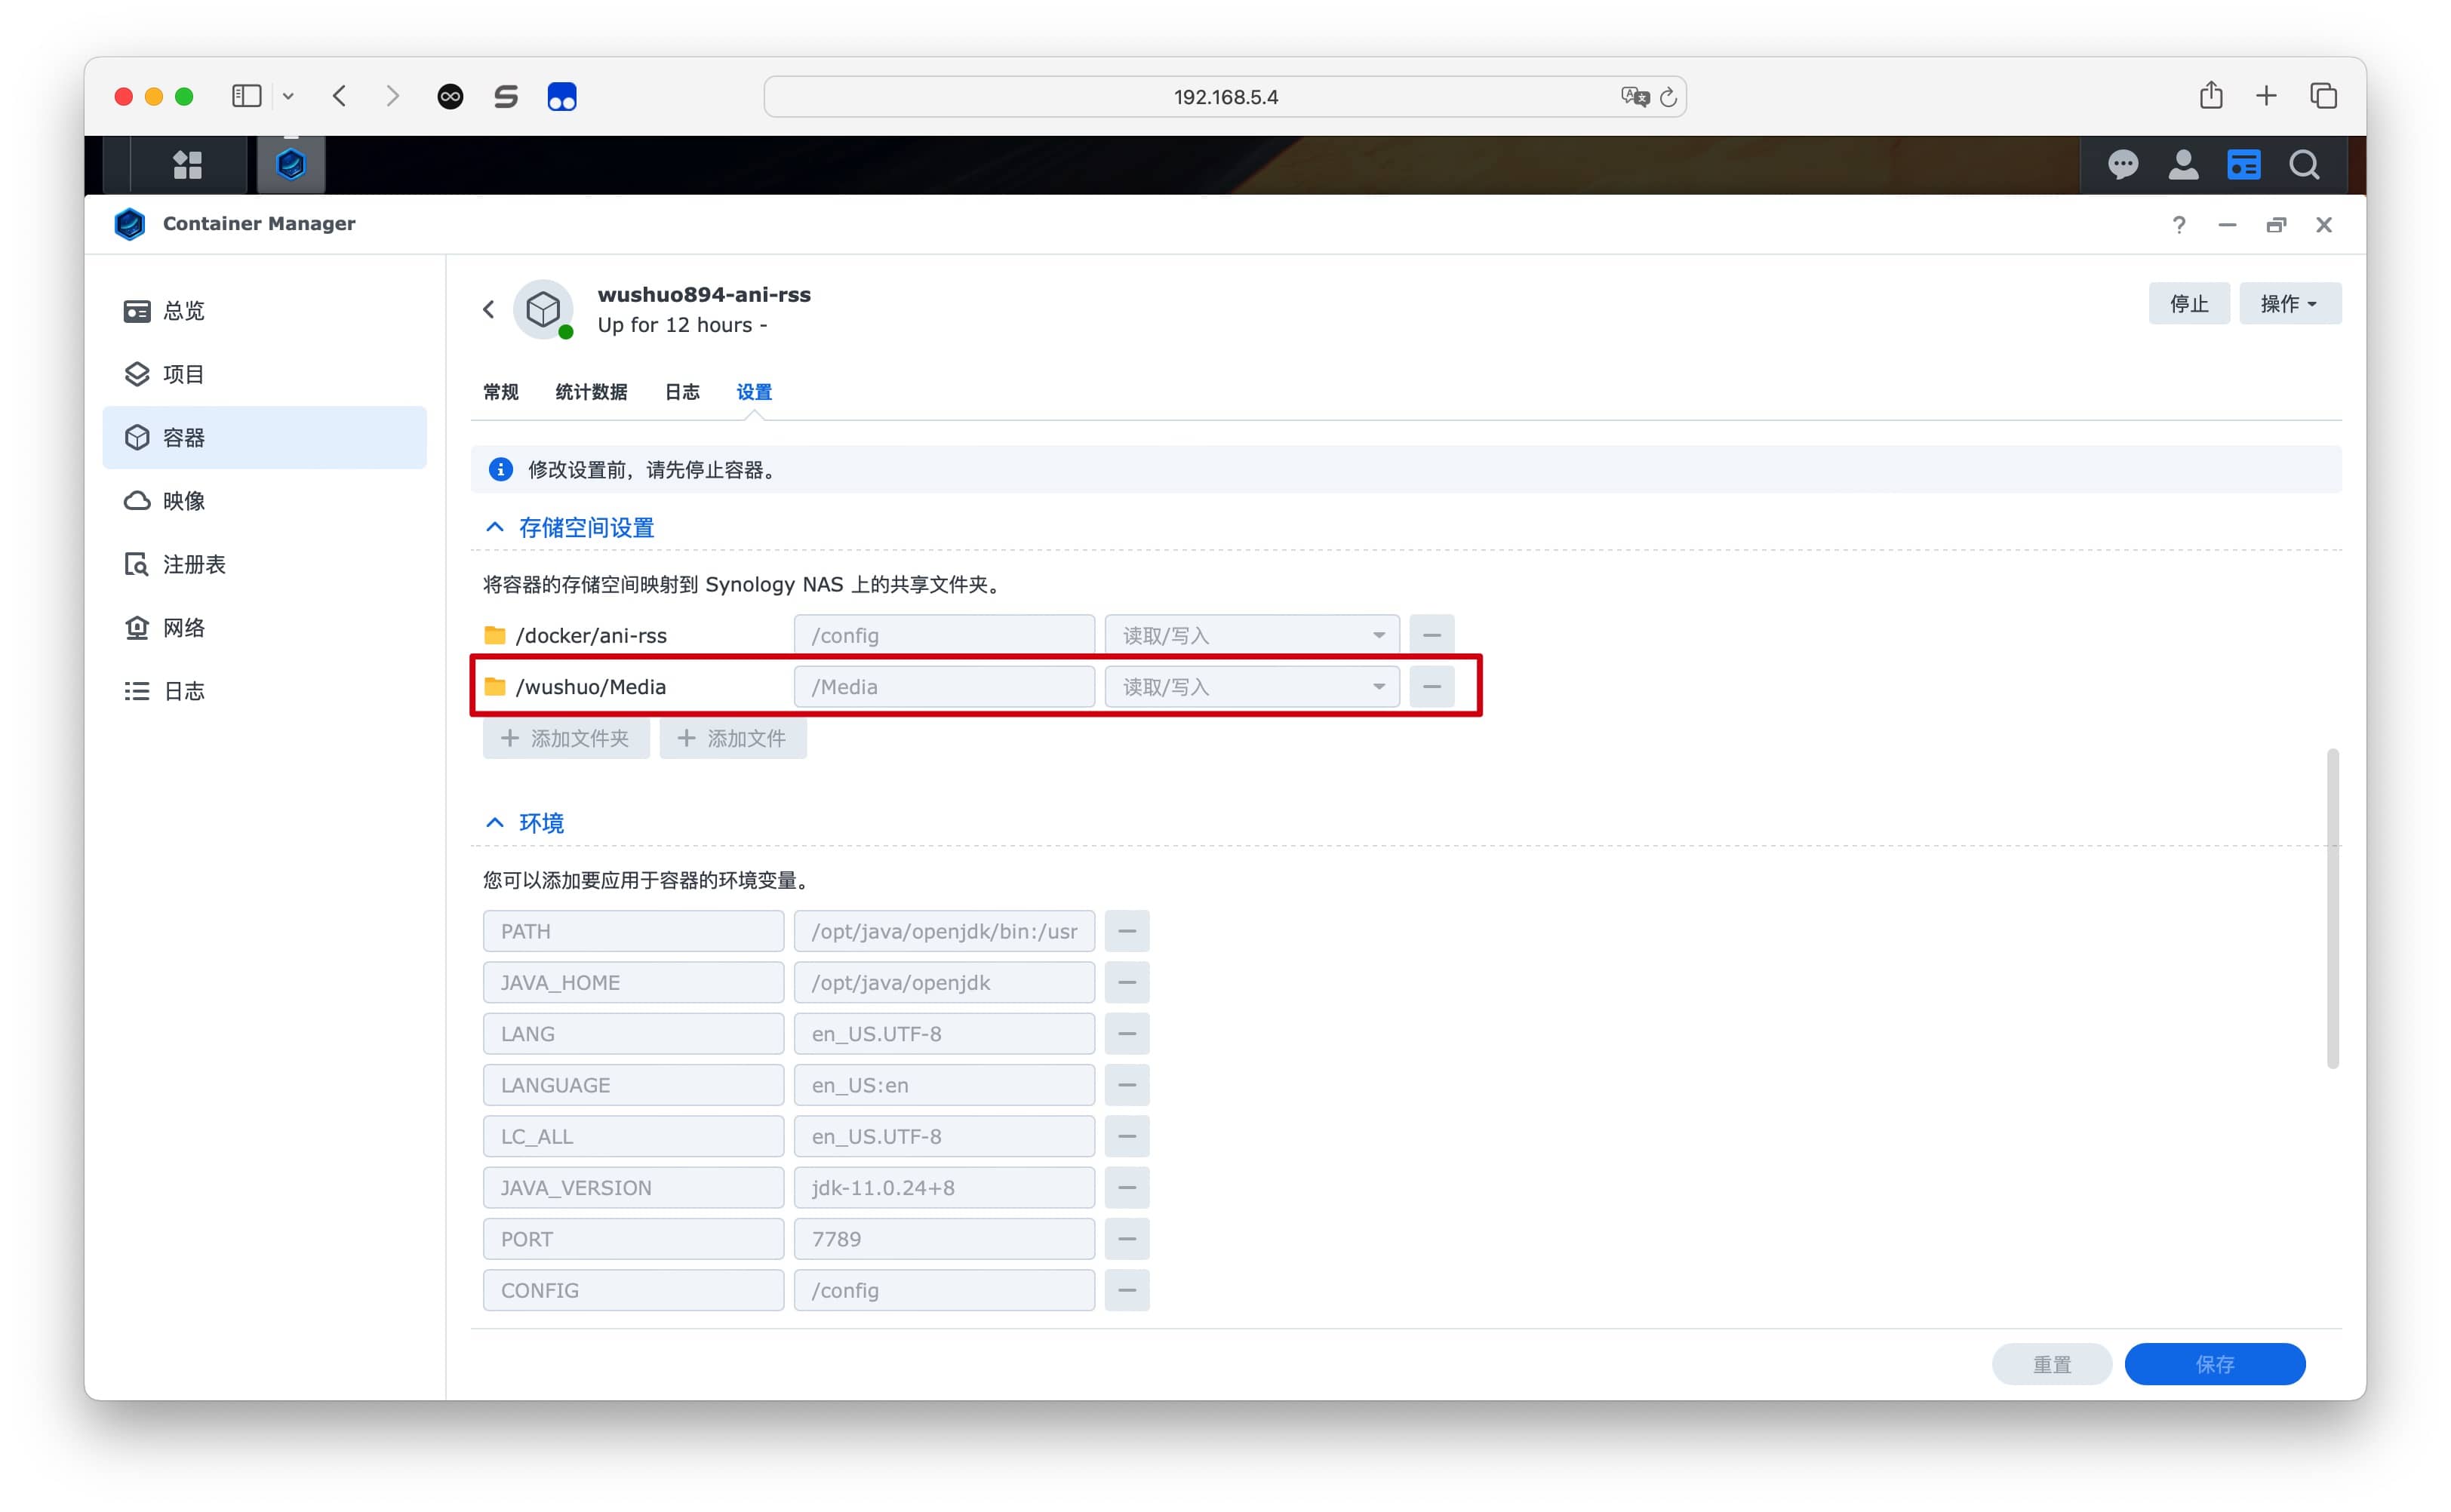This screenshot has width=2451, height=1512.
Task: Open a new Safari tab with plus icon
Action: [x=2266, y=96]
